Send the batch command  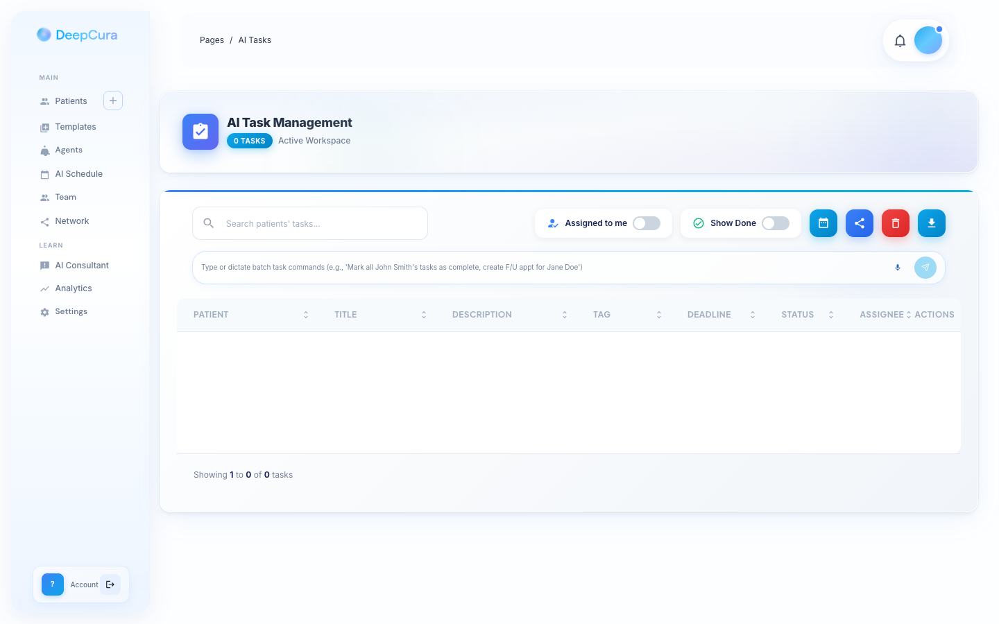[x=925, y=268]
